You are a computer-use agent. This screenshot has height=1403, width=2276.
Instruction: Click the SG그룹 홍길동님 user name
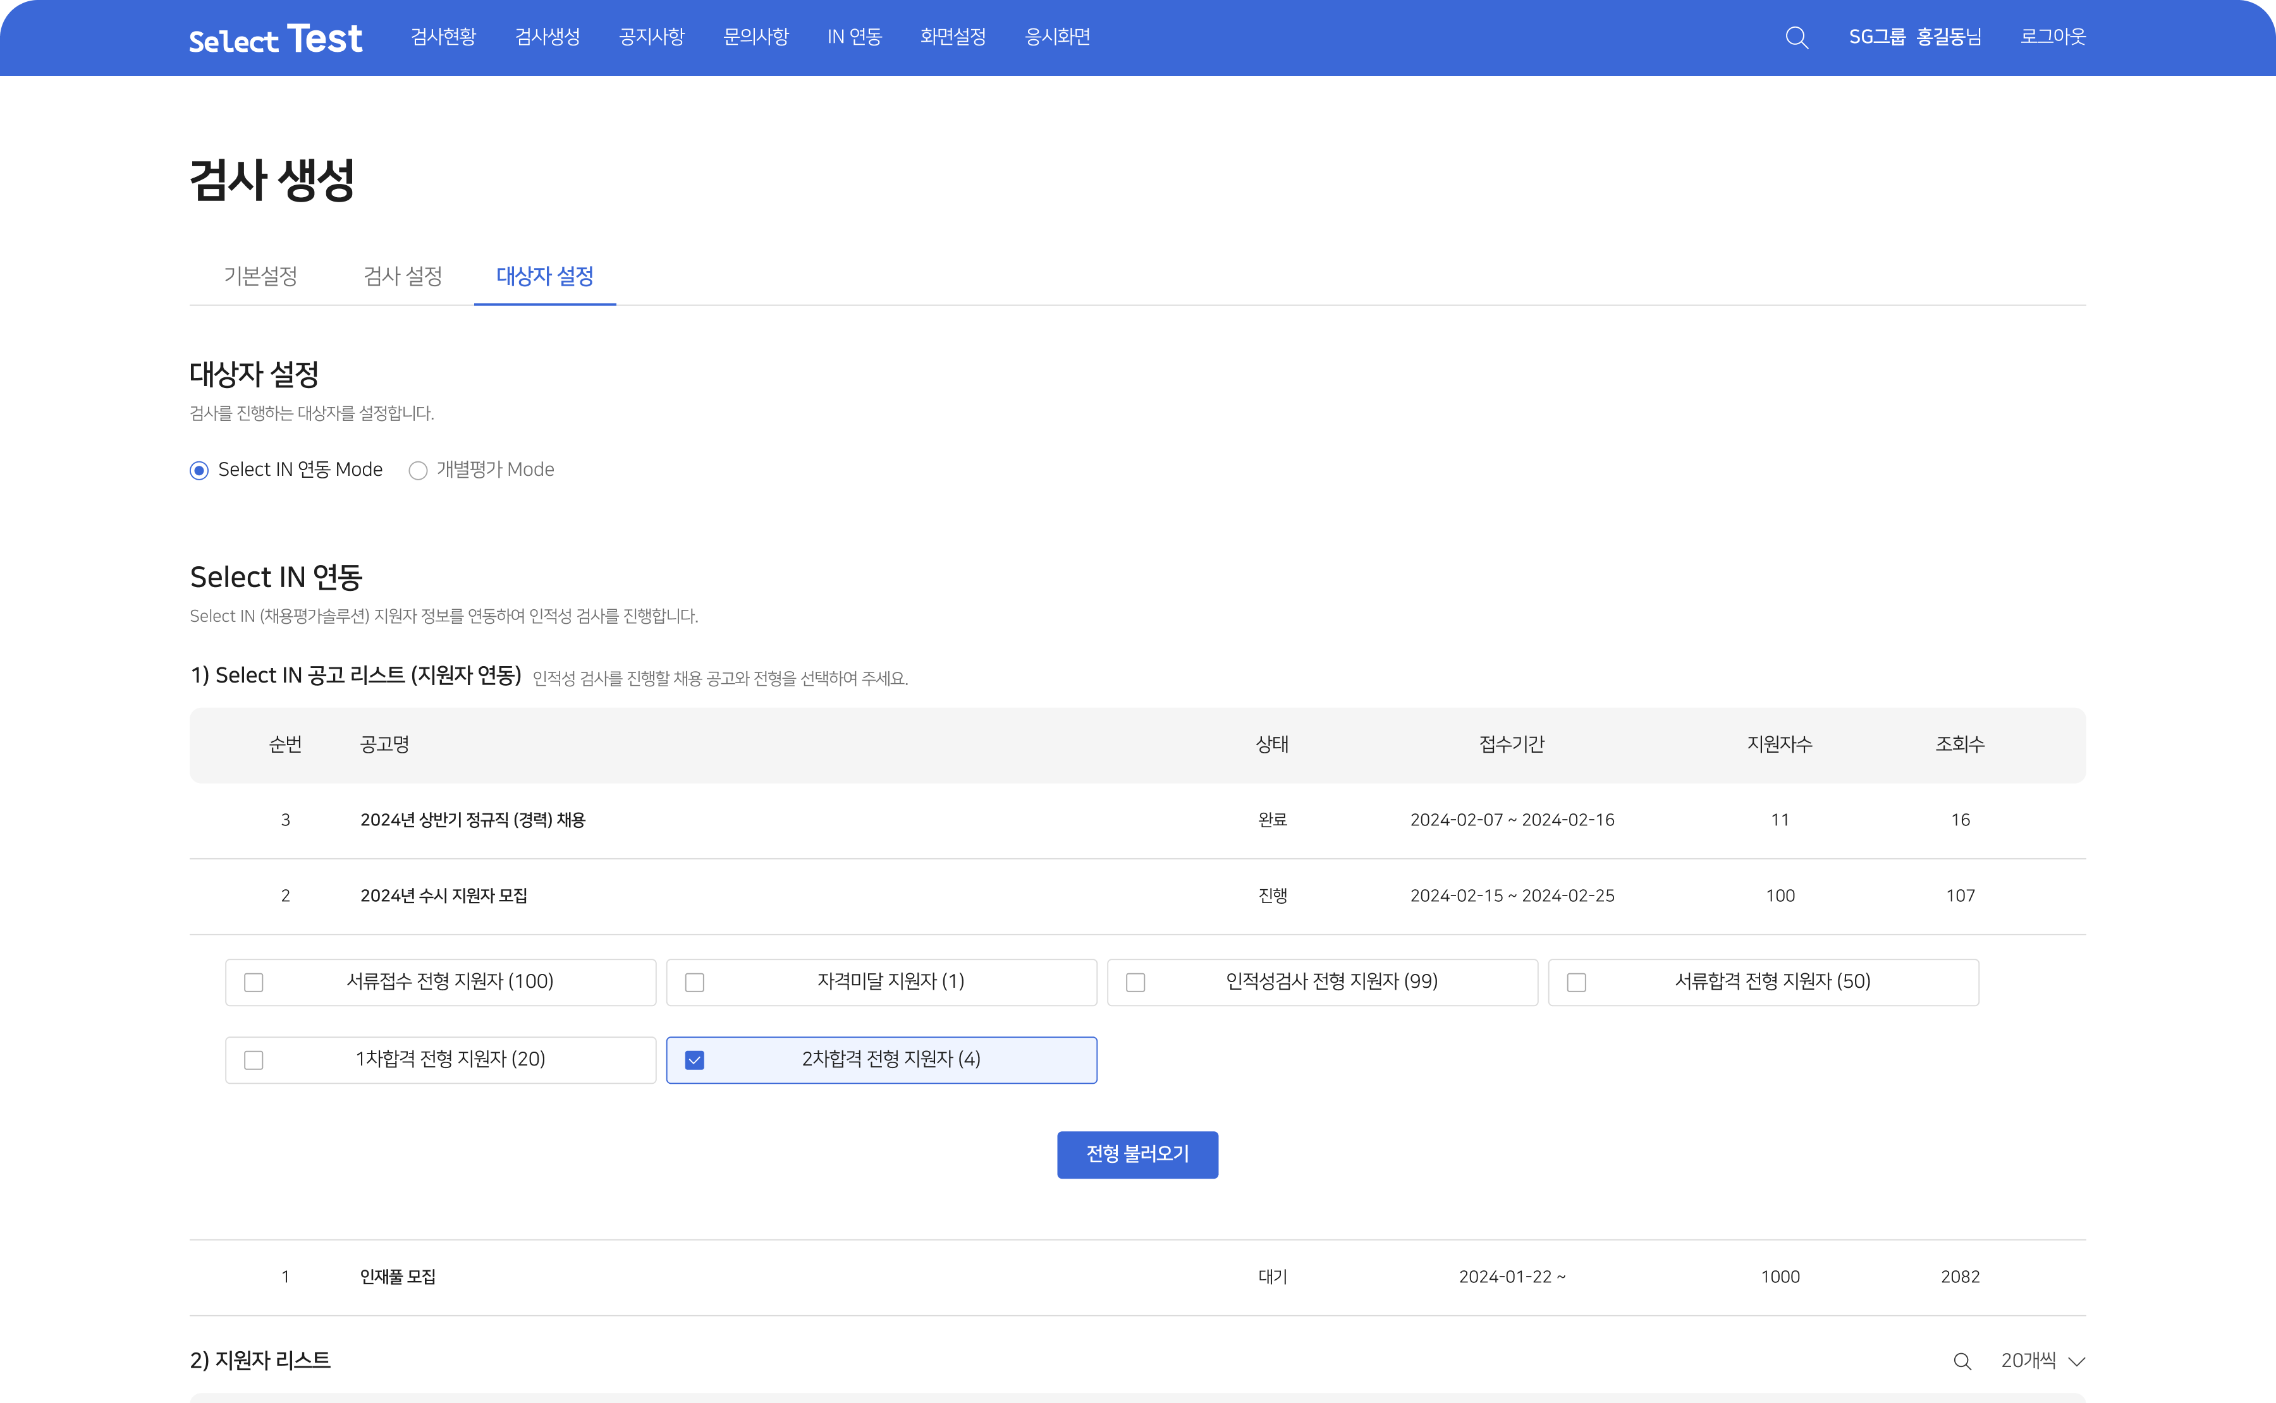point(1915,37)
